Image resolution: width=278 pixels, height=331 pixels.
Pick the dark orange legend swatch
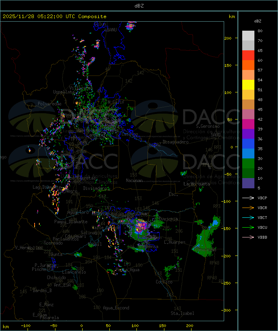click(248, 65)
